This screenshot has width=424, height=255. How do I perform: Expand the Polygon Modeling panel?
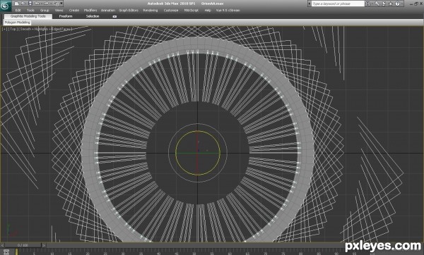coord(17,23)
